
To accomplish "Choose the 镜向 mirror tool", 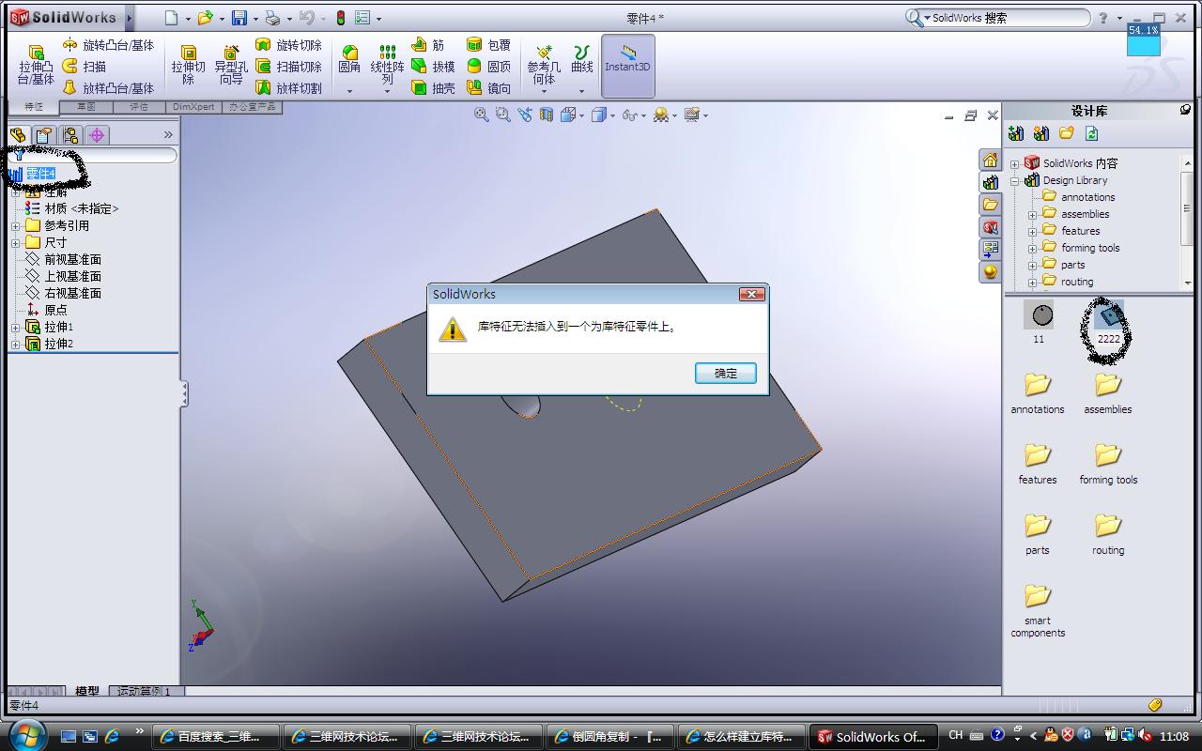I will click(x=488, y=88).
